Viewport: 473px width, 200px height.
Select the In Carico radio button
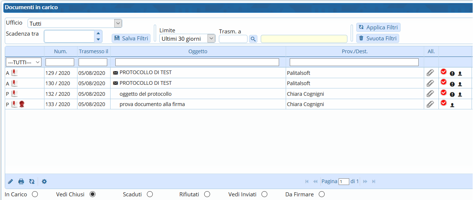(x=35, y=194)
